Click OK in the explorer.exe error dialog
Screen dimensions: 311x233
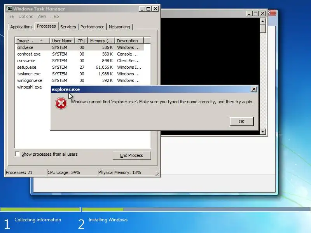point(241,122)
